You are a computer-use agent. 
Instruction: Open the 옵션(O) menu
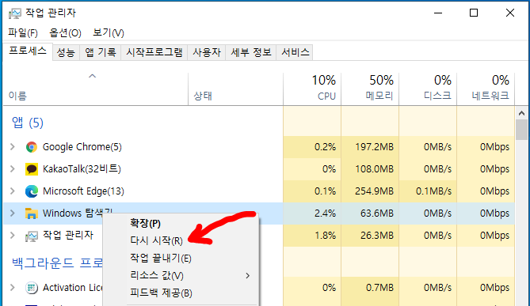pyautogui.click(x=65, y=32)
